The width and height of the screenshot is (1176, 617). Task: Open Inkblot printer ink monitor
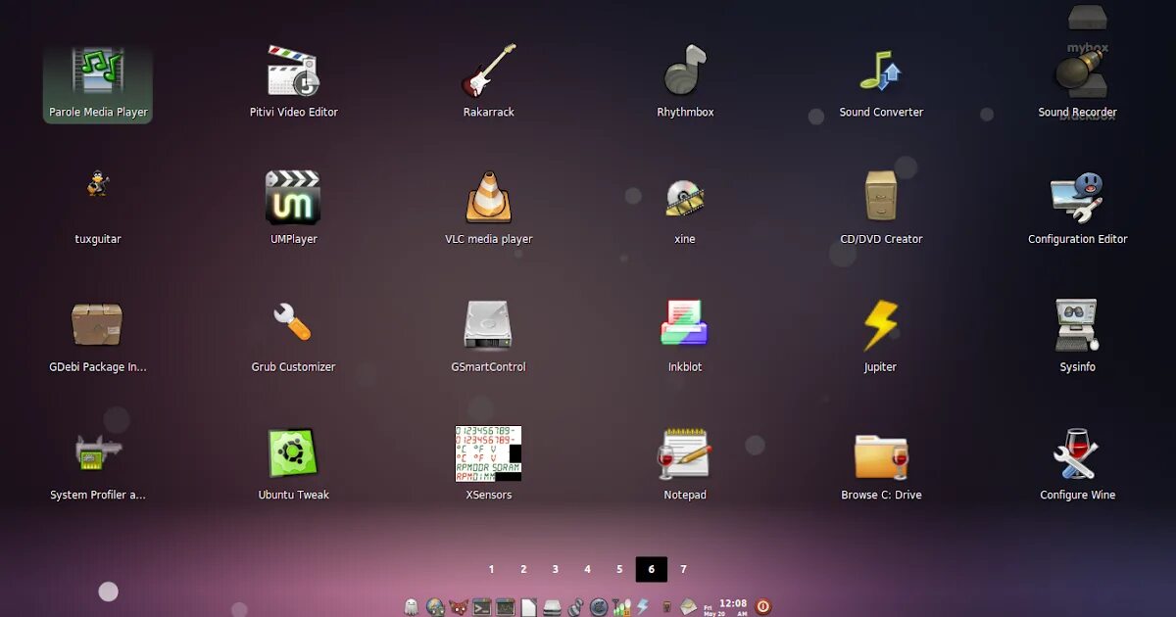[685, 337]
